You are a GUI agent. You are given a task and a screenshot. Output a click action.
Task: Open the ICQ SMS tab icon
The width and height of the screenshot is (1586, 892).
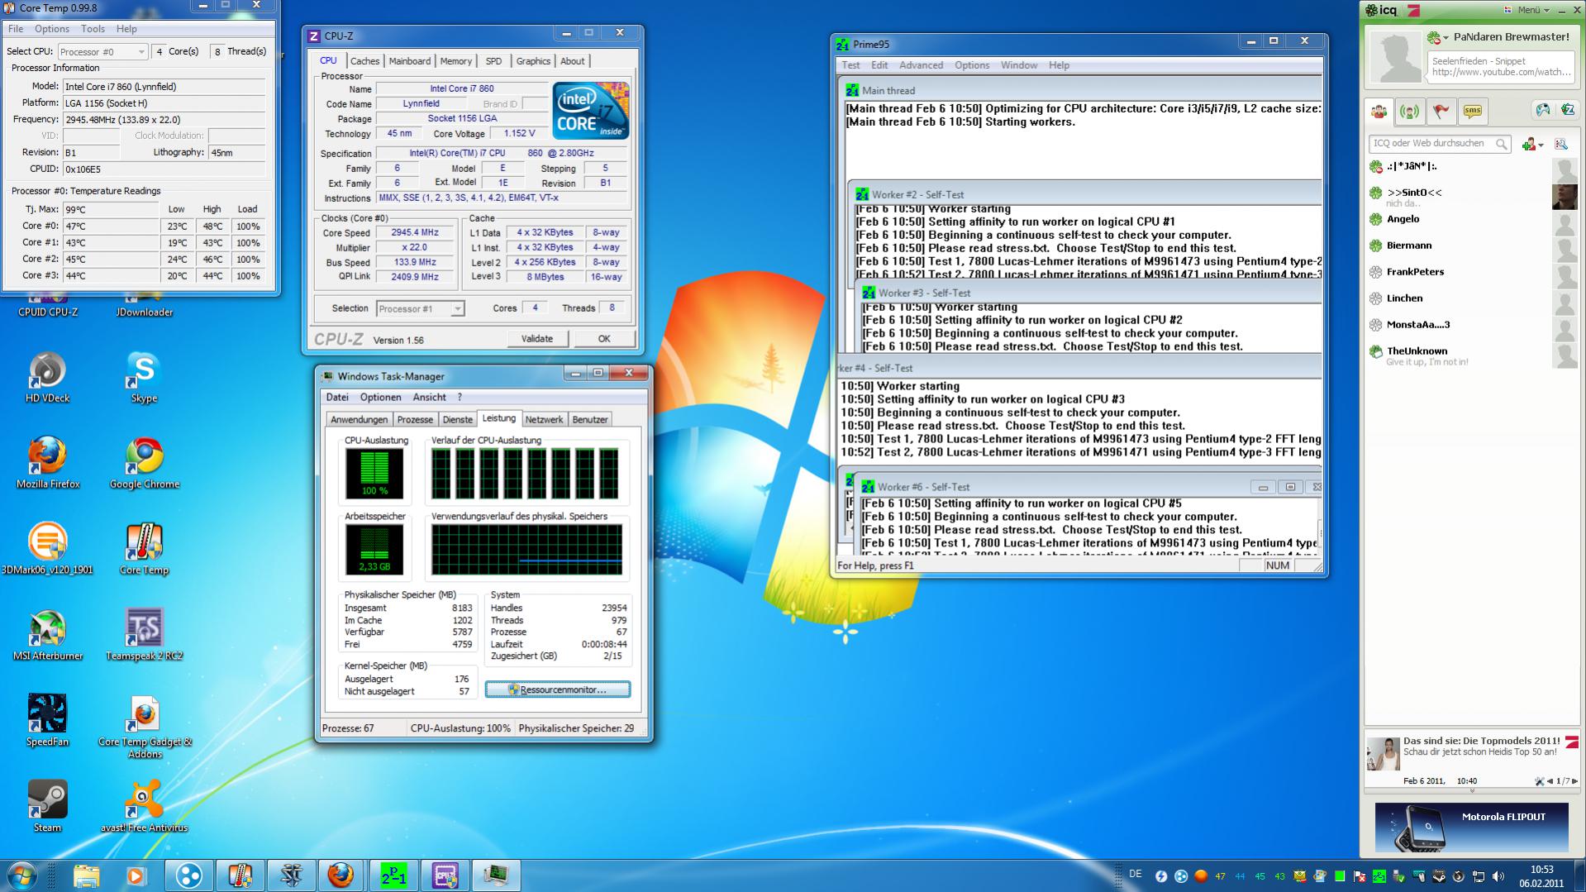pyautogui.click(x=1472, y=111)
